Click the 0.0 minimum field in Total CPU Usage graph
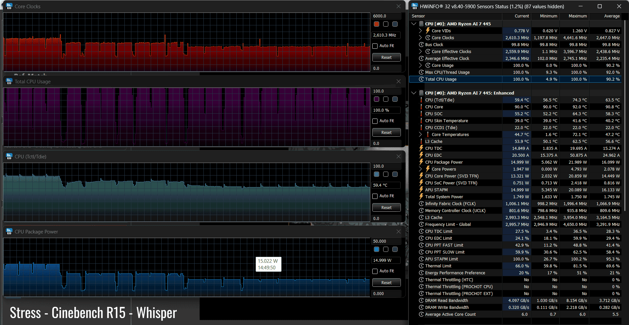Screen dimensions: 629x325 click(x=386, y=143)
